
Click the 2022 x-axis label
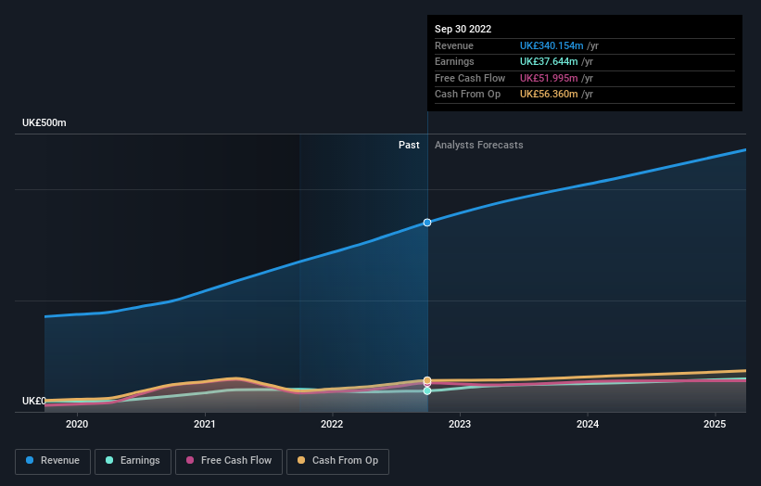pos(332,424)
